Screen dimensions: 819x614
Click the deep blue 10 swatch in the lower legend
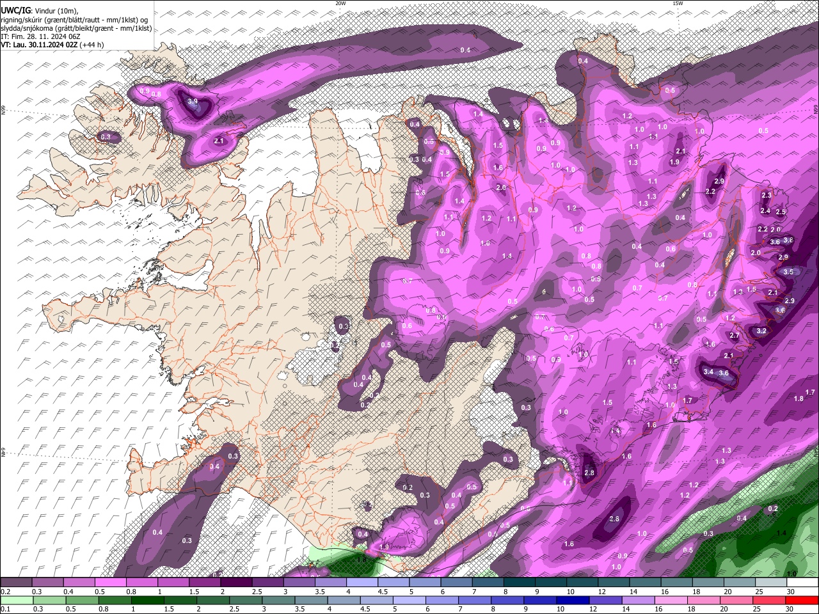571,601
